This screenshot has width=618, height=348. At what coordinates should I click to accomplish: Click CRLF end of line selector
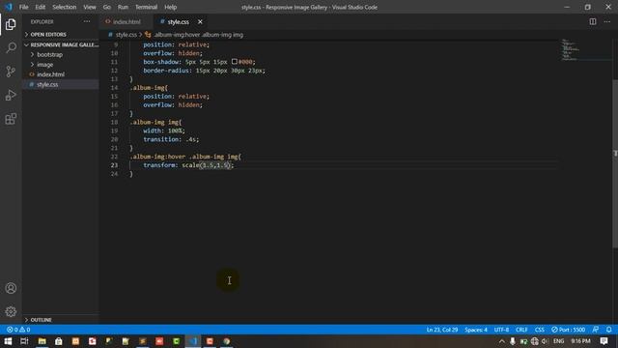coord(521,330)
